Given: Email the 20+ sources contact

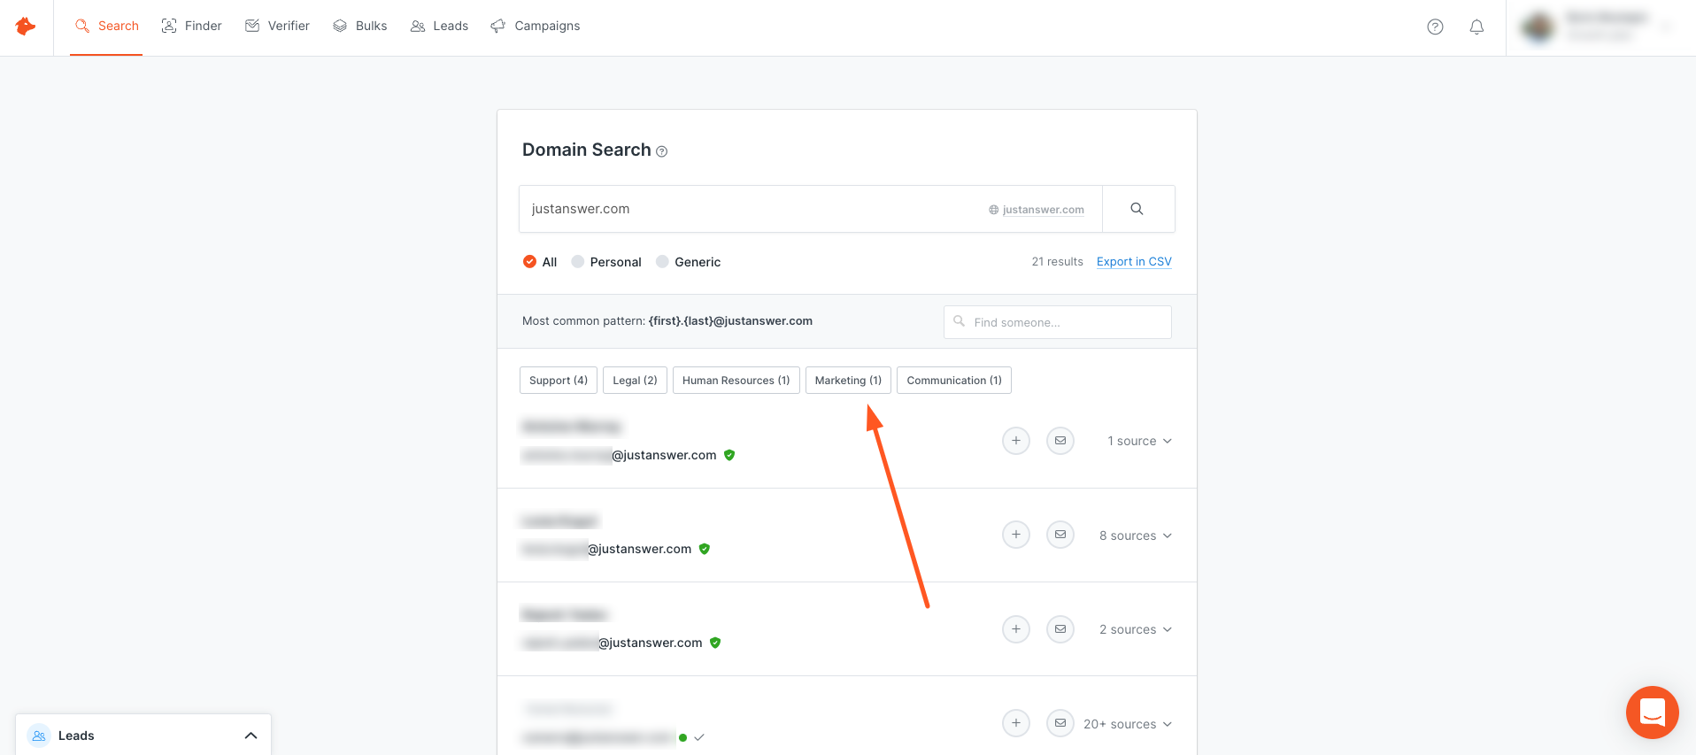Looking at the screenshot, I should tap(1060, 723).
